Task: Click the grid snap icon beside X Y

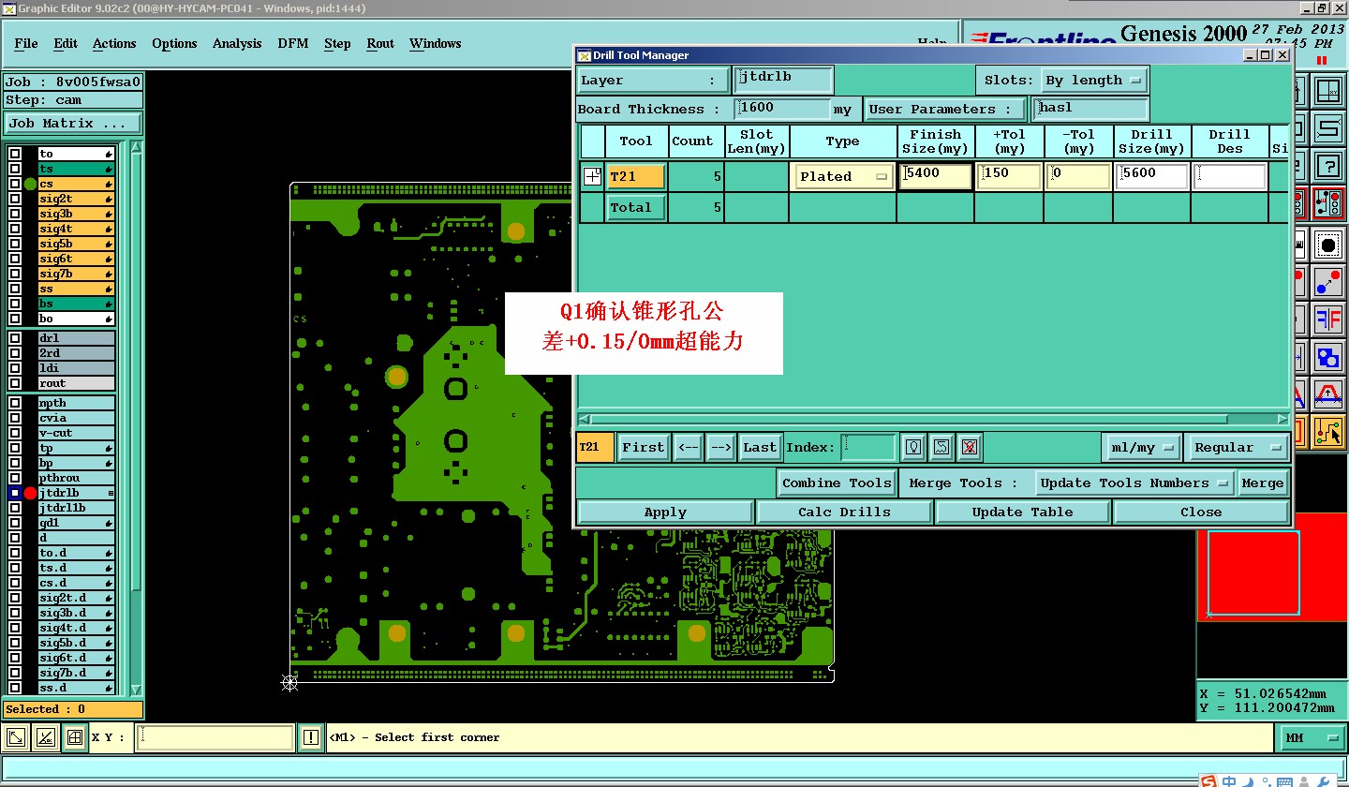Action: coord(74,737)
